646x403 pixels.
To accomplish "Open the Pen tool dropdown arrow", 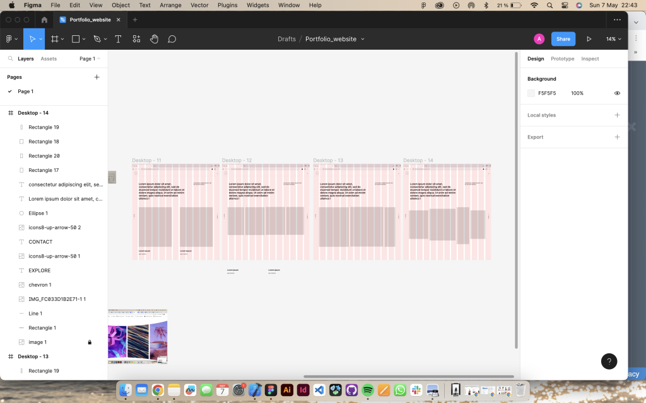I will click(x=105, y=39).
